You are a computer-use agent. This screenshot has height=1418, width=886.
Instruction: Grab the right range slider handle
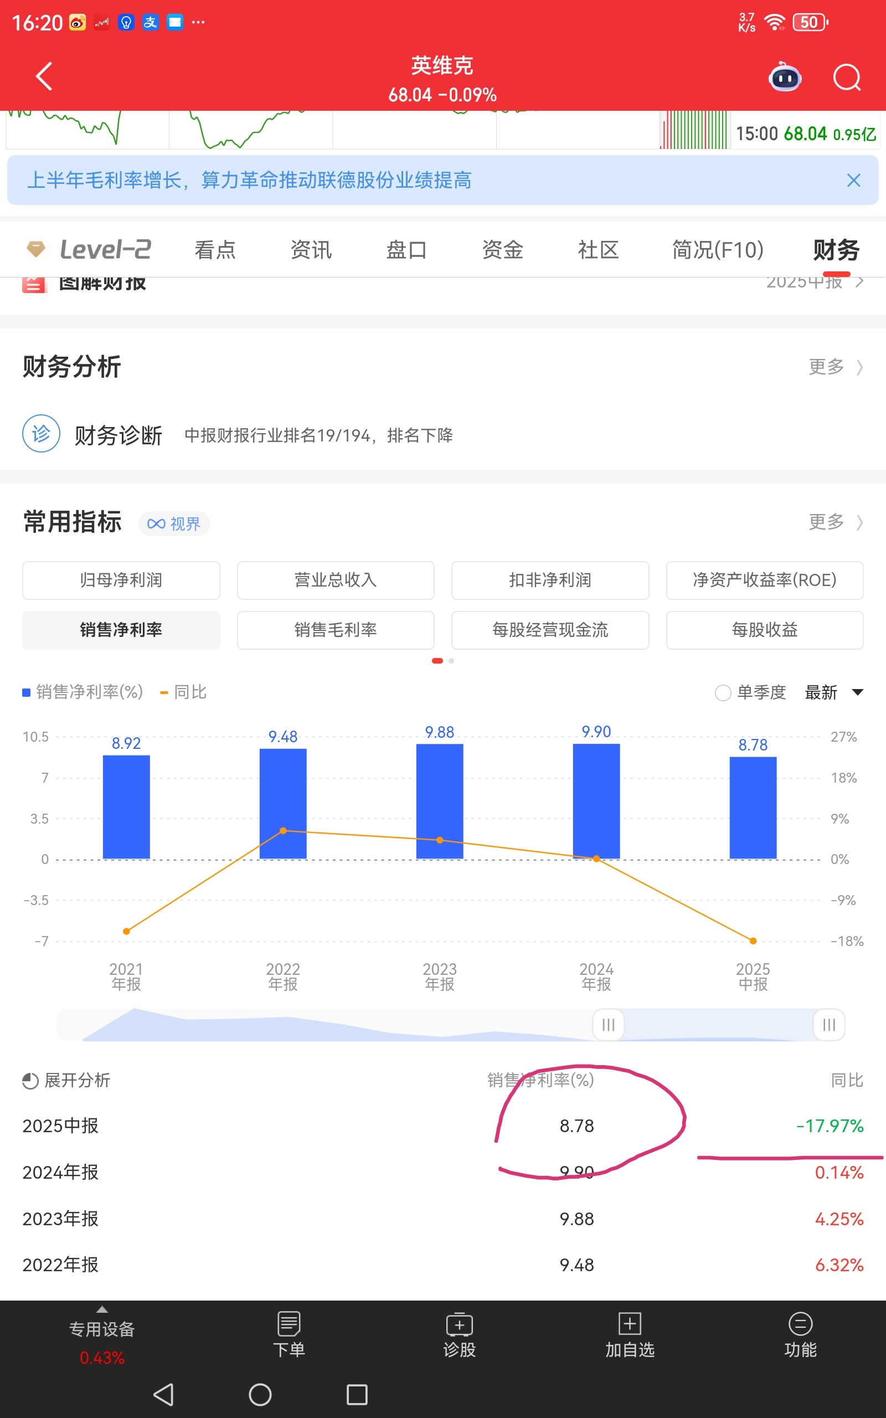tap(829, 1025)
